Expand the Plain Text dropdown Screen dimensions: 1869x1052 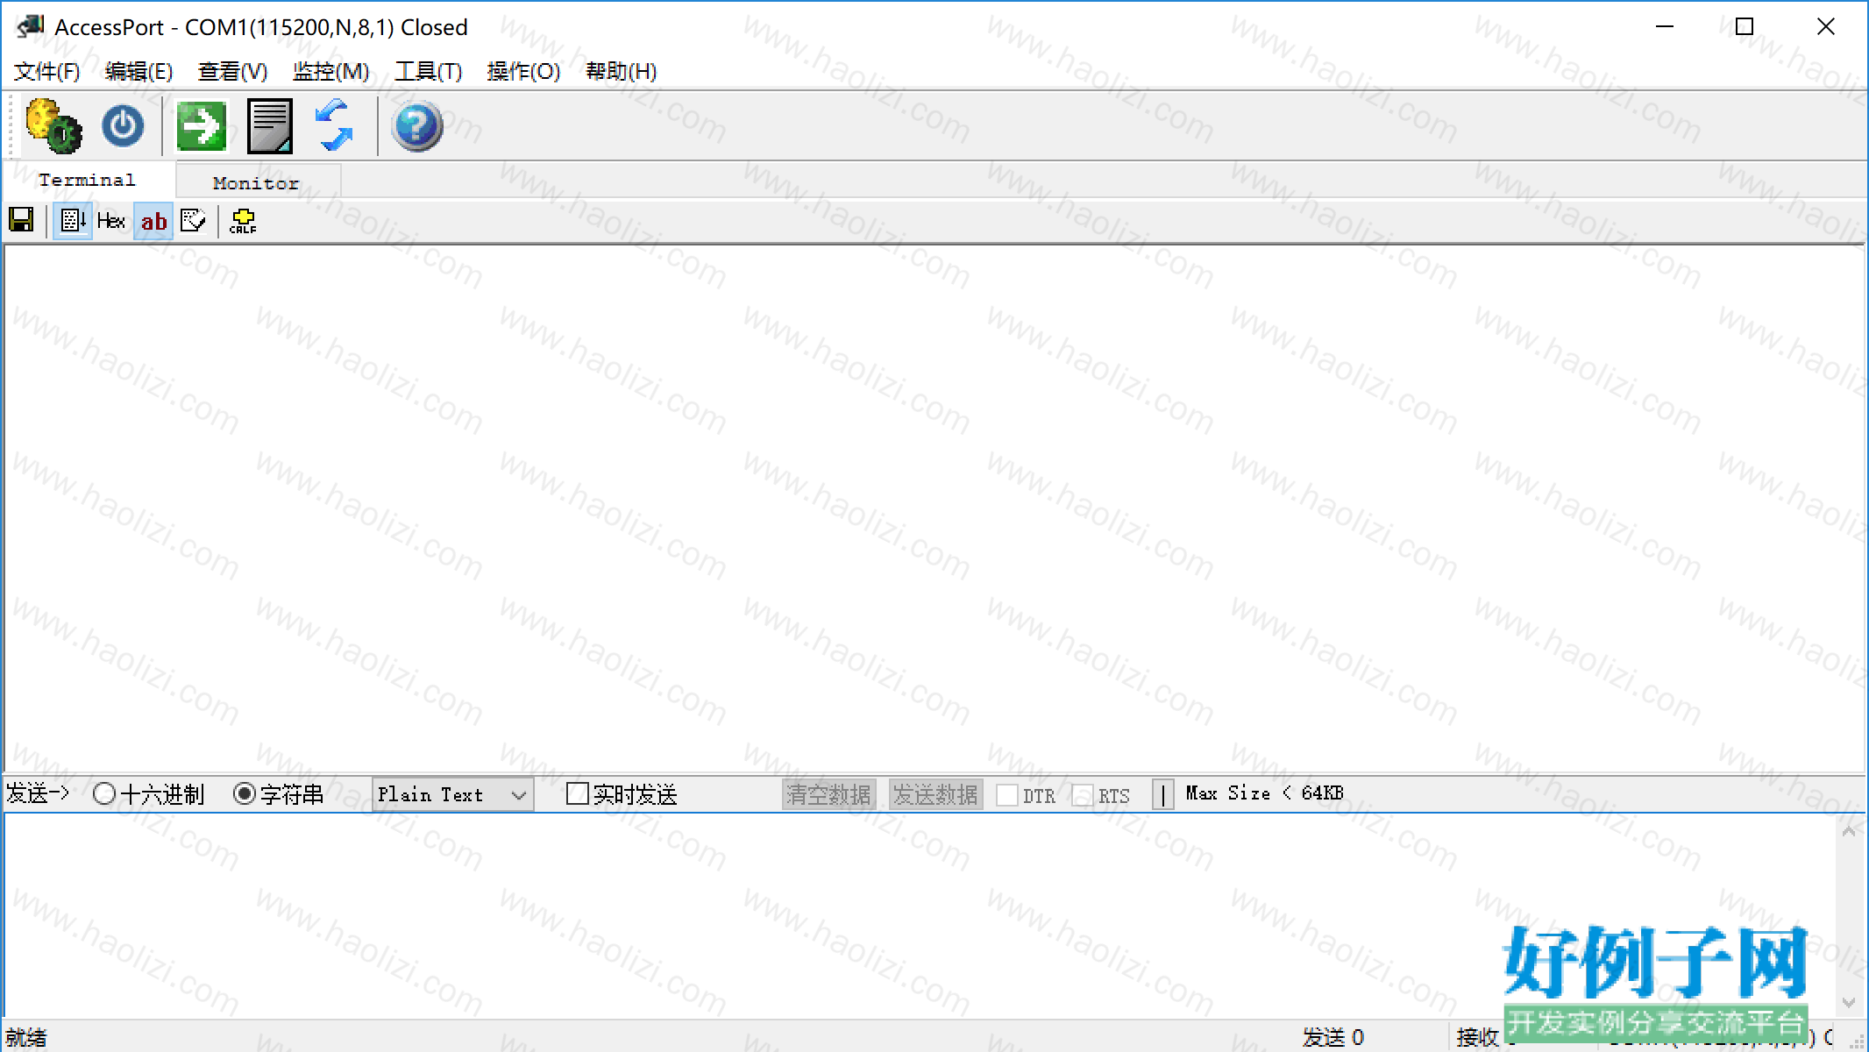tap(453, 794)
